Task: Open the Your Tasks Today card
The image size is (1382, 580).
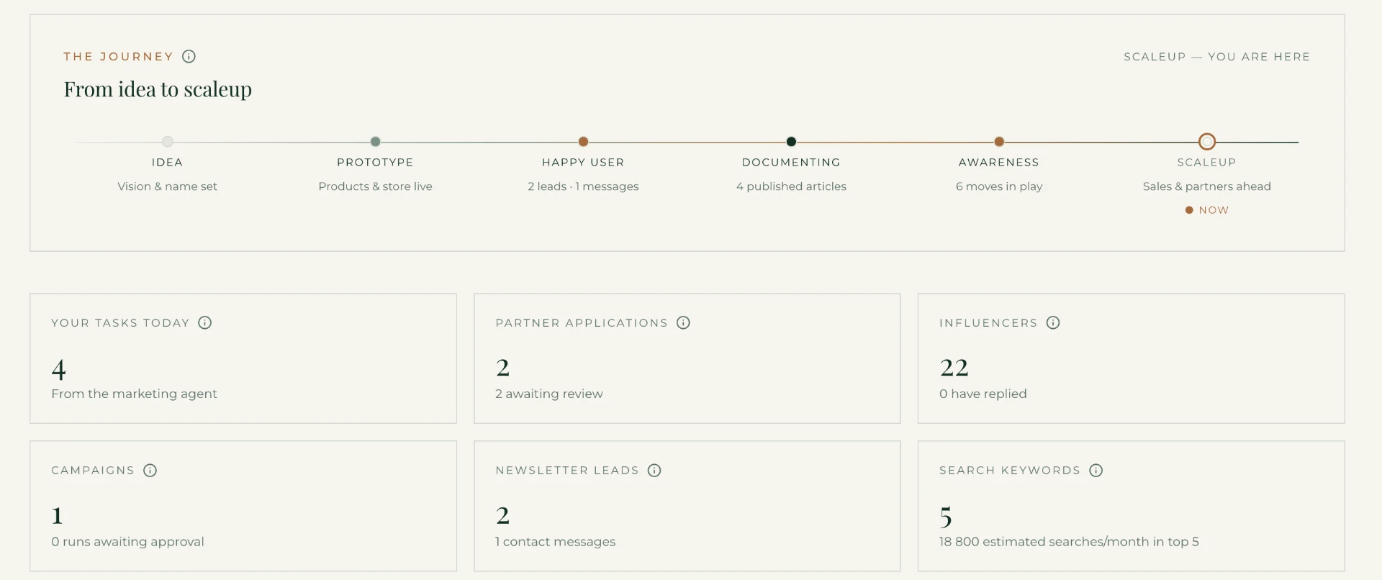Action: point(243,358)
